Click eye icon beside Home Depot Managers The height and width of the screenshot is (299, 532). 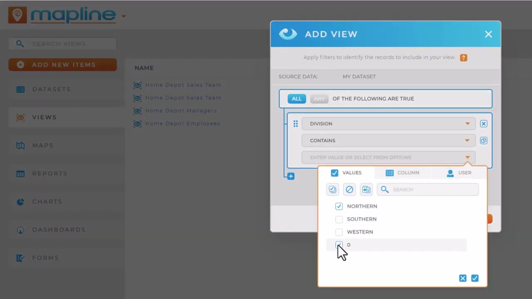138,111
